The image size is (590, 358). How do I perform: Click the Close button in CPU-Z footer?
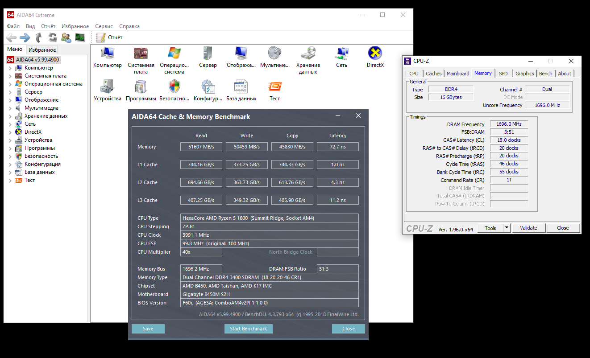coord(563,228)
